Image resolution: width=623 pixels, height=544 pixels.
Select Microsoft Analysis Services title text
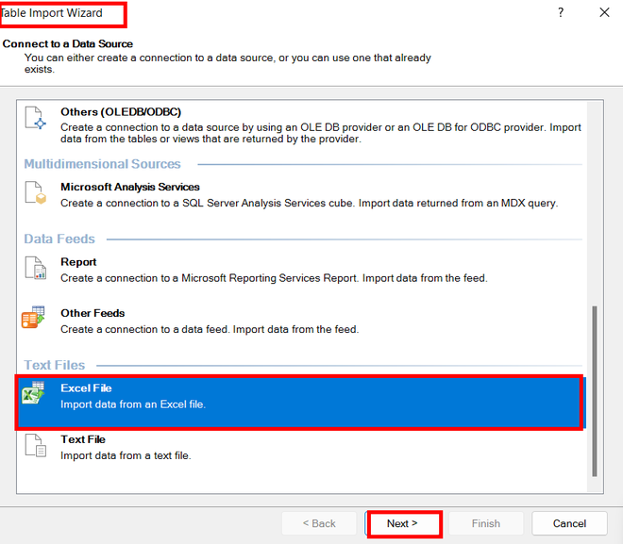coord(130,187)
